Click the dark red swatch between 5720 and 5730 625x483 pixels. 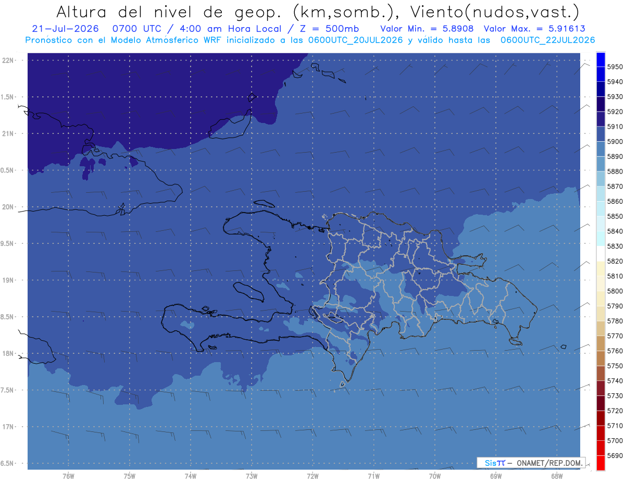pyautogui.click(x=601, y=403)
